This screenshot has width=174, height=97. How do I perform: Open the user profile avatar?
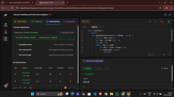[6, 86]
